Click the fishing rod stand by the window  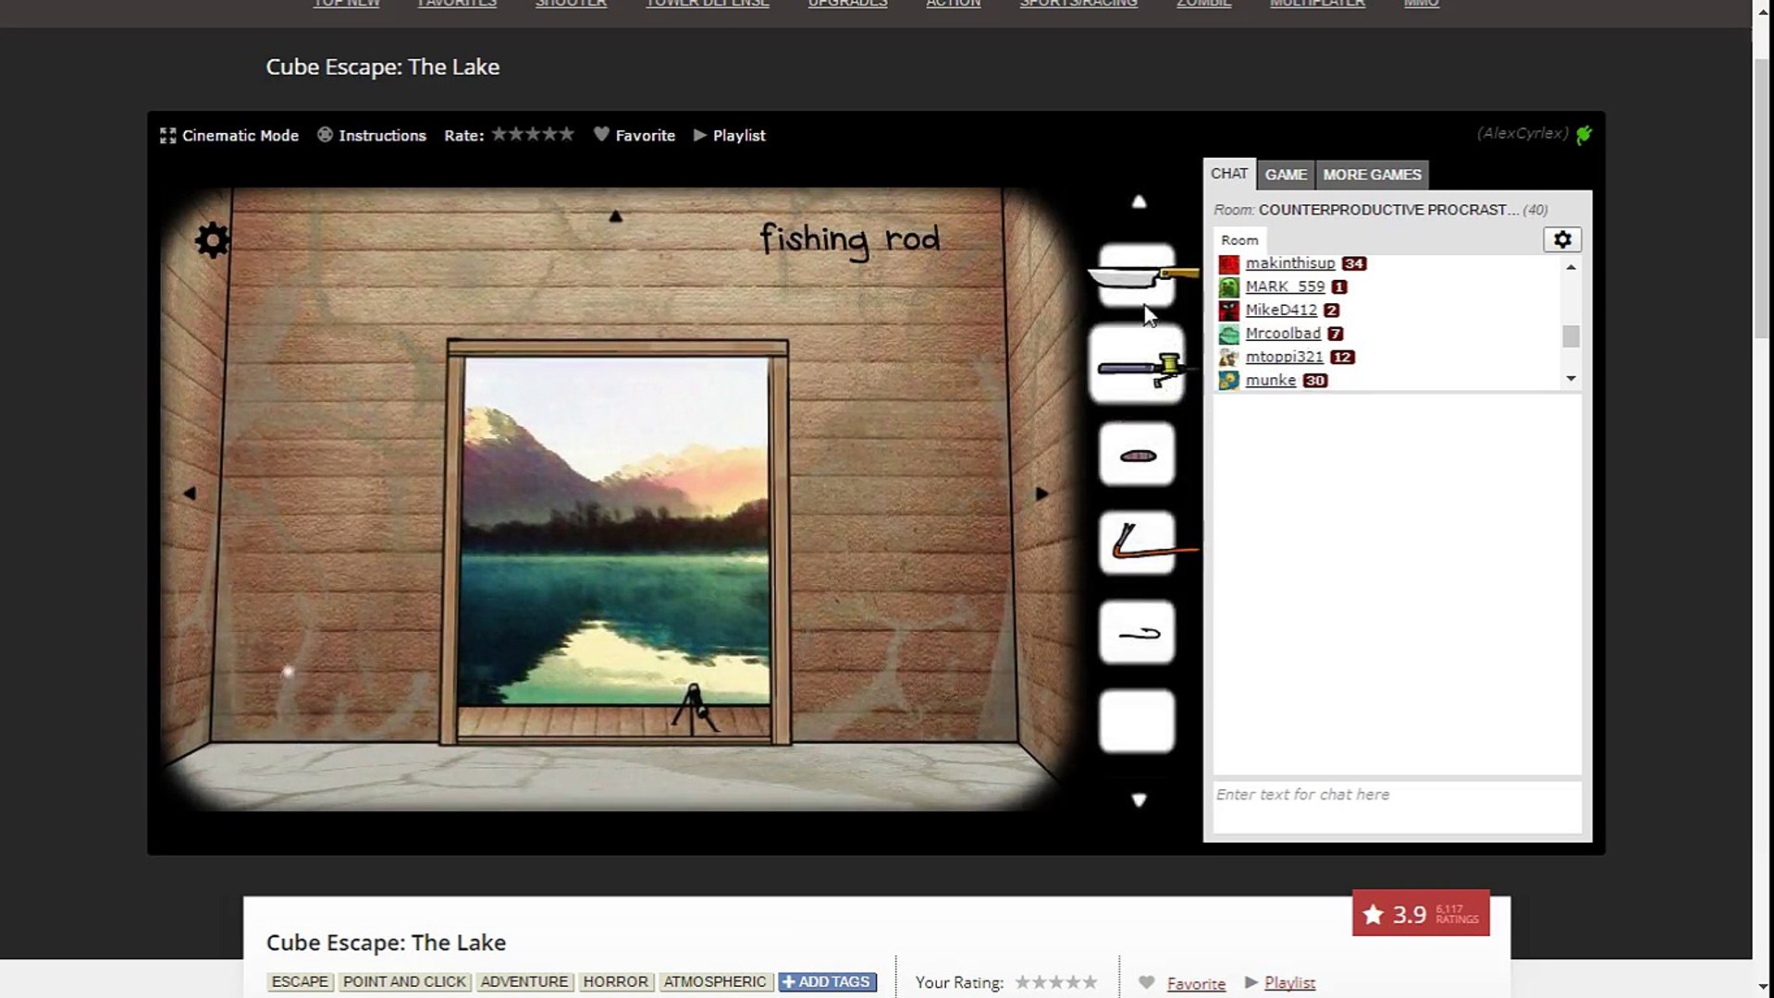click(x=694, y=710)
